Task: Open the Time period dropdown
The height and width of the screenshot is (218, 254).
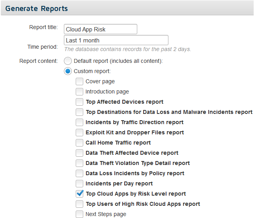Action: click(x=116, y=40)
